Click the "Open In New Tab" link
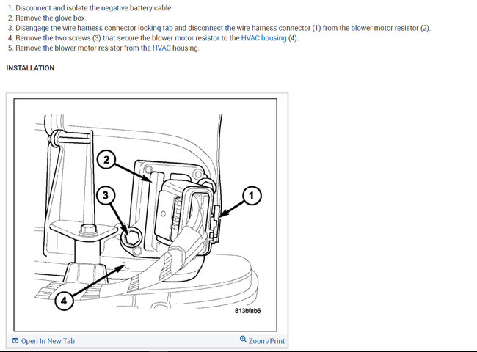The height and width of the screenshot is (352, 477). 48,341
